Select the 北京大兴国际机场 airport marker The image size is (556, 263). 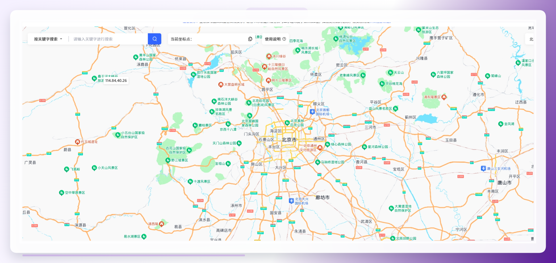291,201
